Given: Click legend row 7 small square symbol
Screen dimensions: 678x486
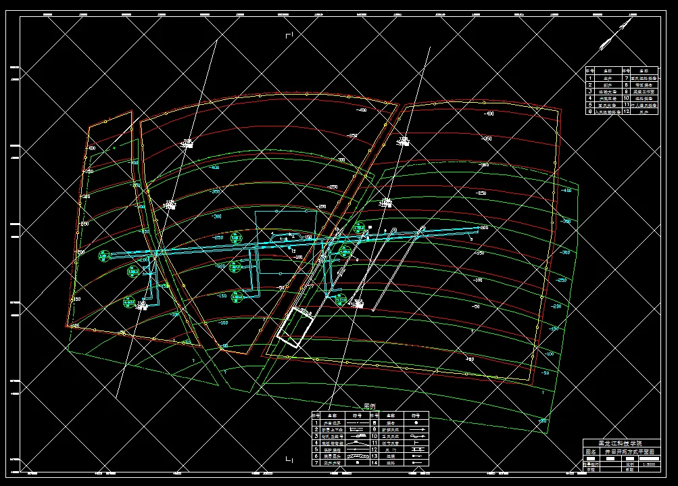Looking at the screenshot, I should [x=358, y=462].
